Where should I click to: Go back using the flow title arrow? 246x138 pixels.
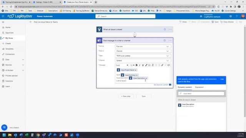click(31, 22)
